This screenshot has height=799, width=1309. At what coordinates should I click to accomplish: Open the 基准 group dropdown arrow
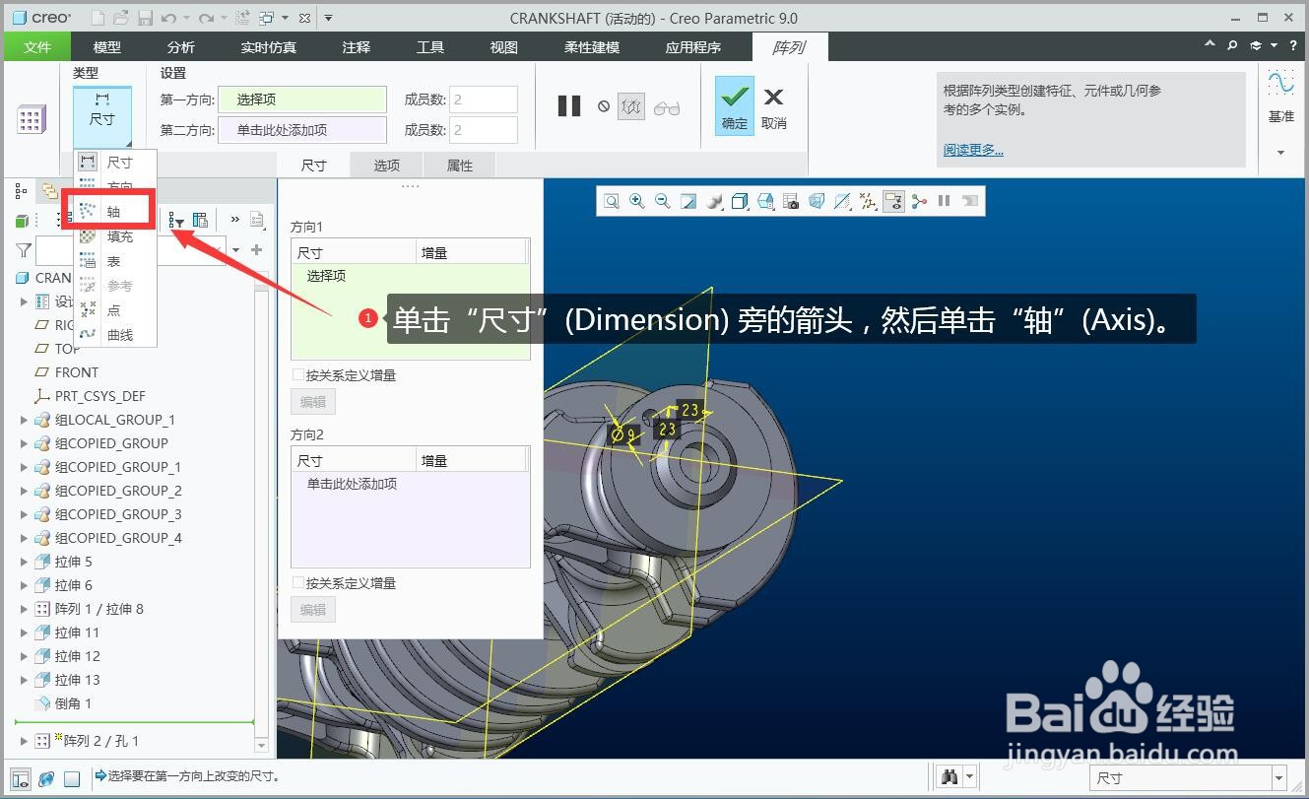pos(1280,153)
